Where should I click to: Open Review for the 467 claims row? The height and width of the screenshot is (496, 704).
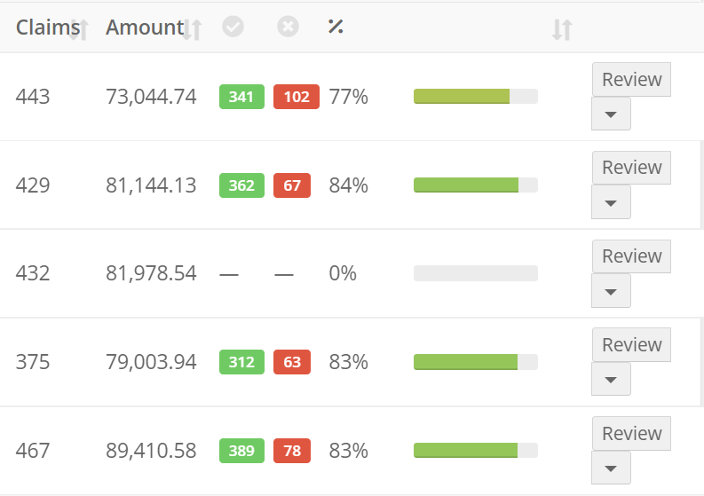tap(631, 434)
